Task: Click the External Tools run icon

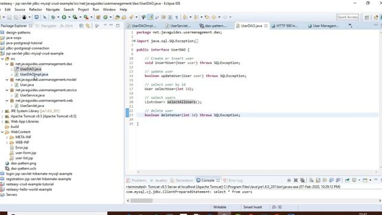Action: pos(86,17)
